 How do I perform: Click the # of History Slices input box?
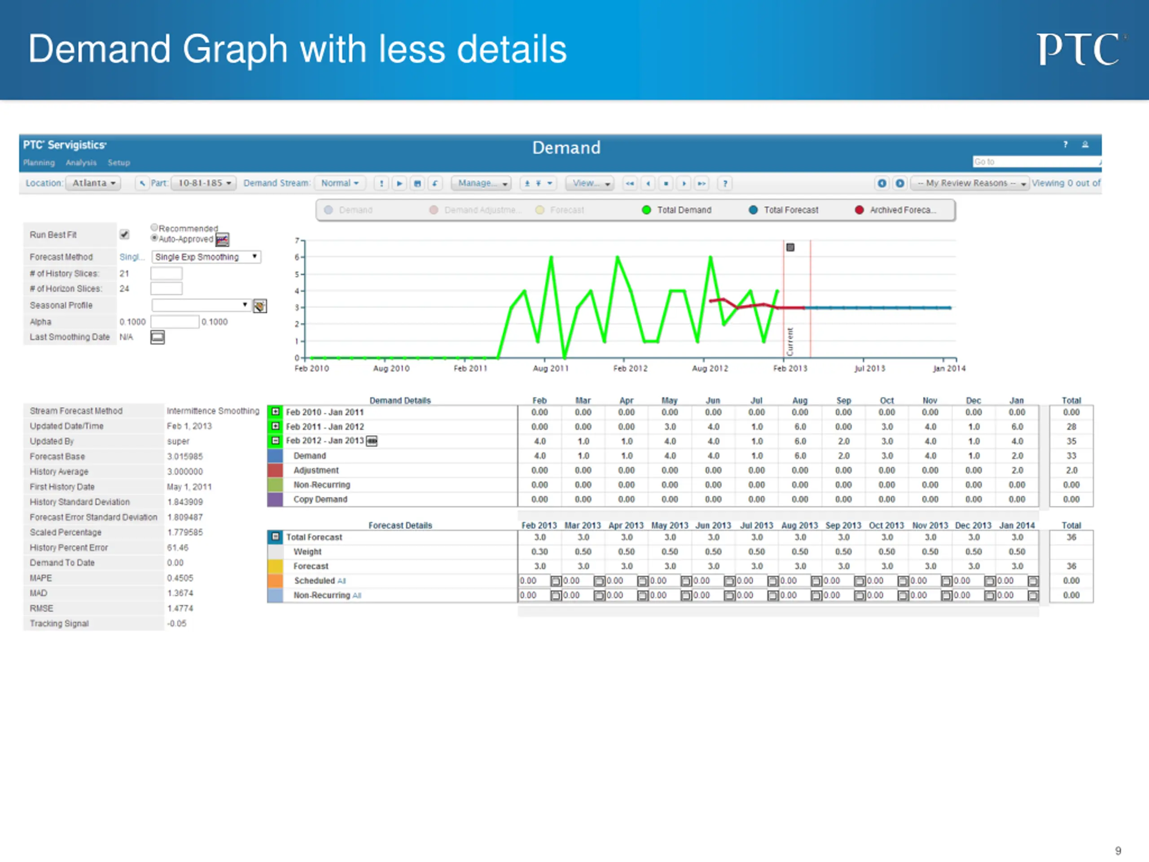pyautogui.click(x=167, y=273)
